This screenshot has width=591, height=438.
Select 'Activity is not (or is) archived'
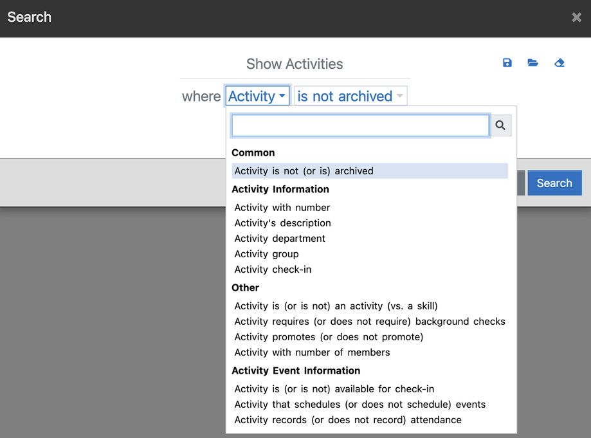click(x=370, y=170)
